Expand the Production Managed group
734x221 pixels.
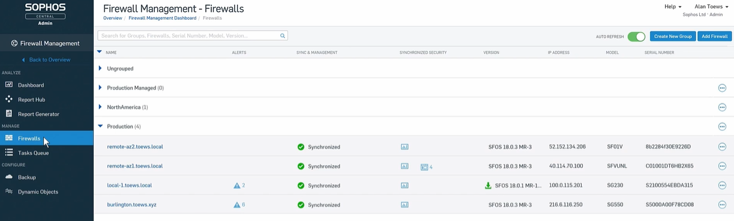[100, 88]
